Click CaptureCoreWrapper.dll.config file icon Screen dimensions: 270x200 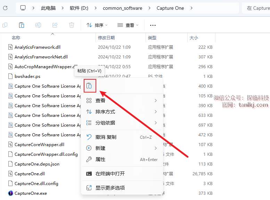click(x=10, y=154)
